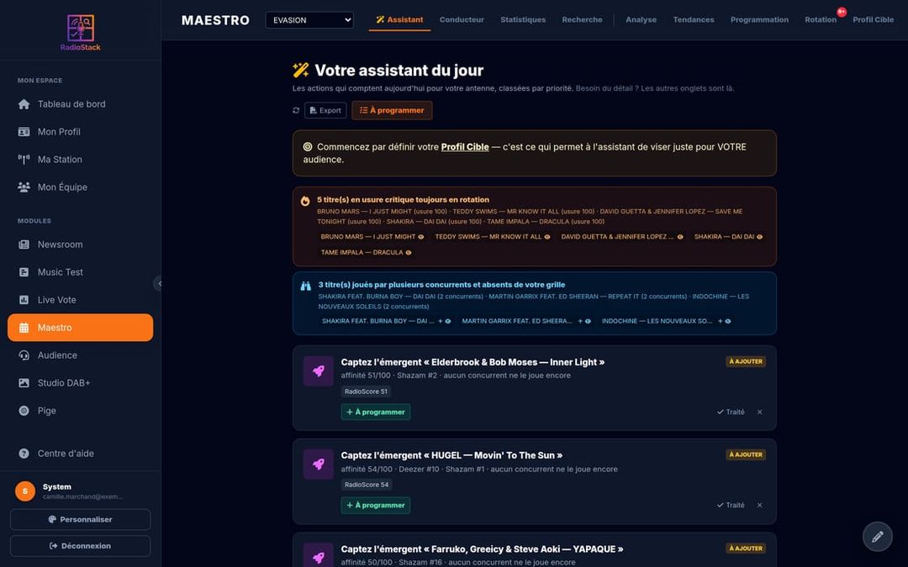The width and height of the screenshot is (908, 567).
Task: Open the Rotation tab
Action: 821,19
